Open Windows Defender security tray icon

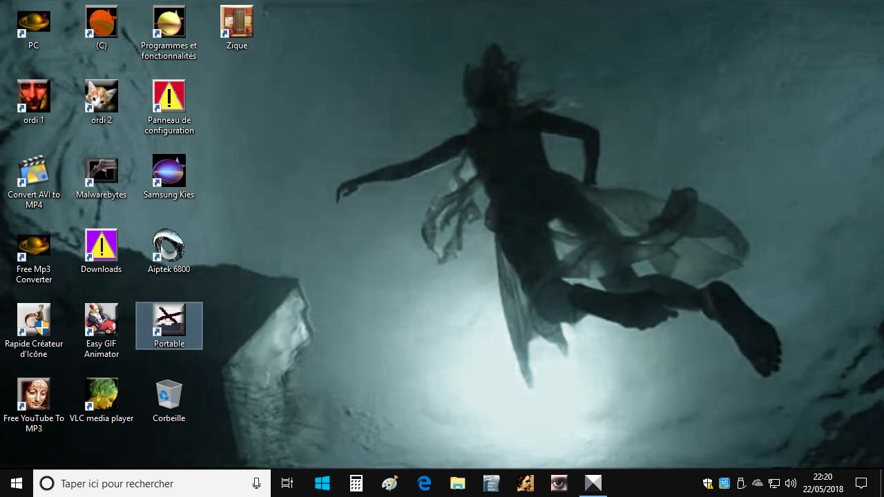pos(708,483)
